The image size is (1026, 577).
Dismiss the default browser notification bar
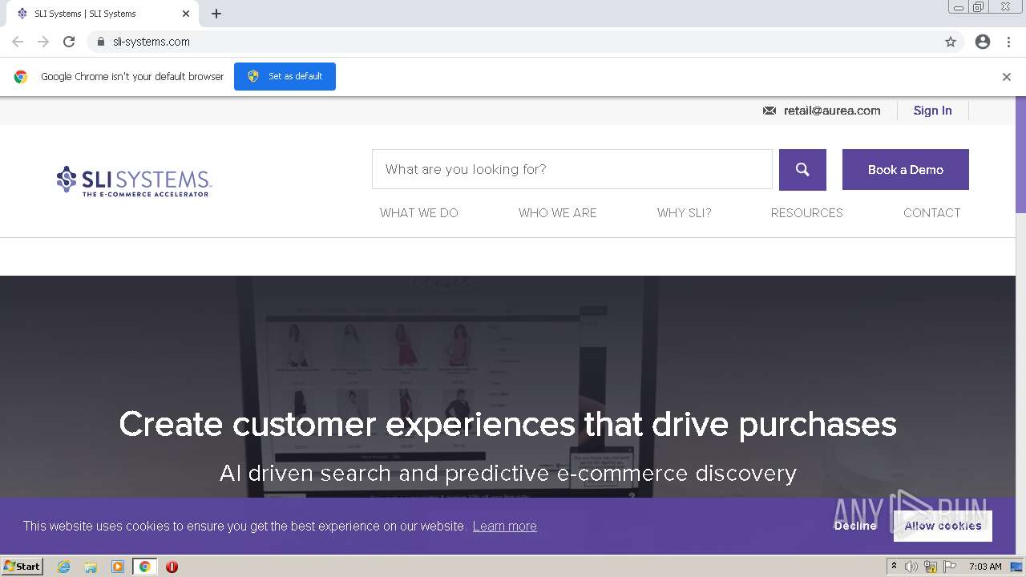(1007, 77)
